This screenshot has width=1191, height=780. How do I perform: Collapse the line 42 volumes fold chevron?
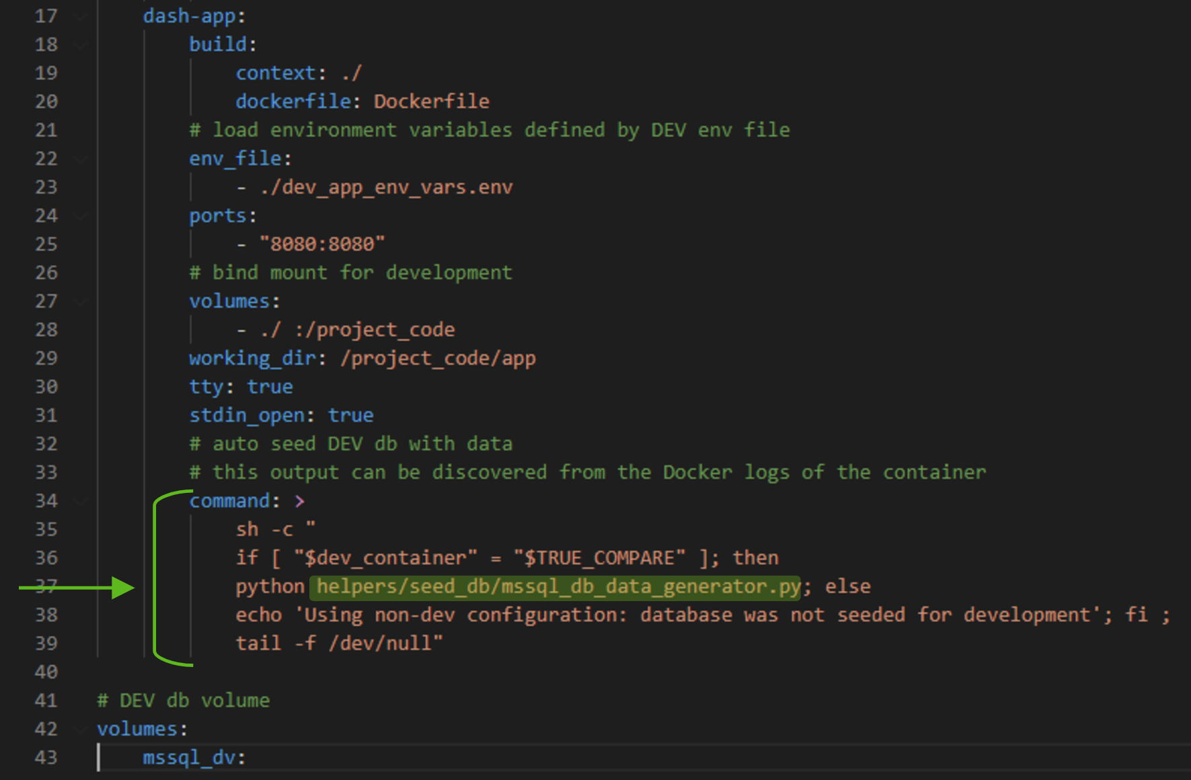81,730
